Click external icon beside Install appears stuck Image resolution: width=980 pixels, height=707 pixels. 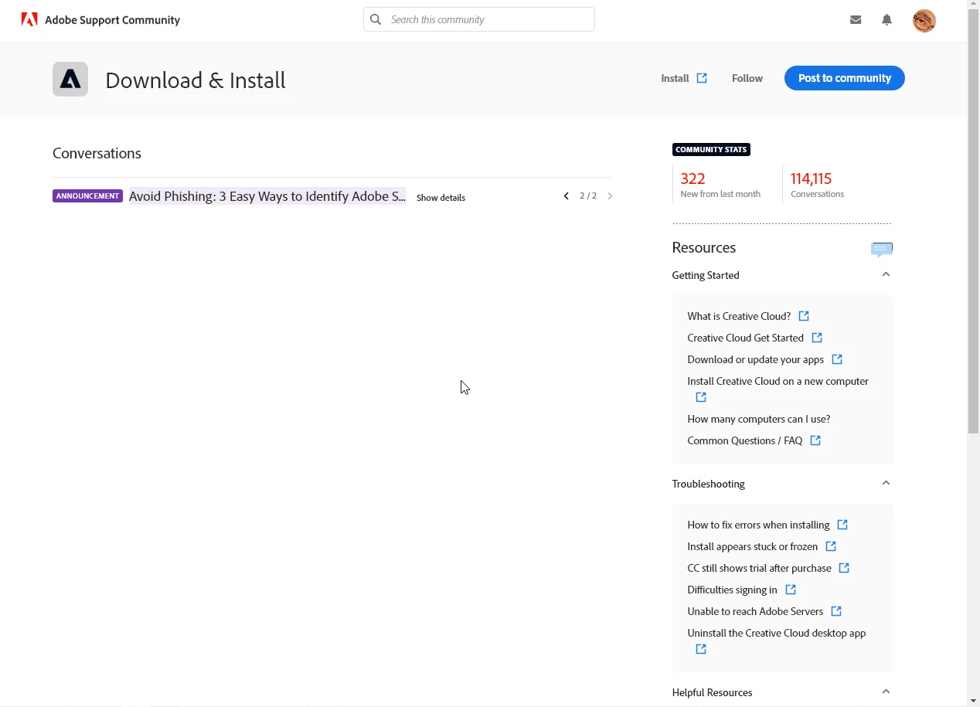pos(831,546)
